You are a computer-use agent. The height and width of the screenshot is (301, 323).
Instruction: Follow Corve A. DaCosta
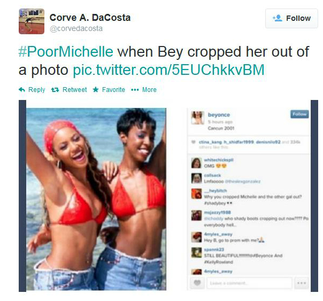pyautogui.click(x=291, y=18)
